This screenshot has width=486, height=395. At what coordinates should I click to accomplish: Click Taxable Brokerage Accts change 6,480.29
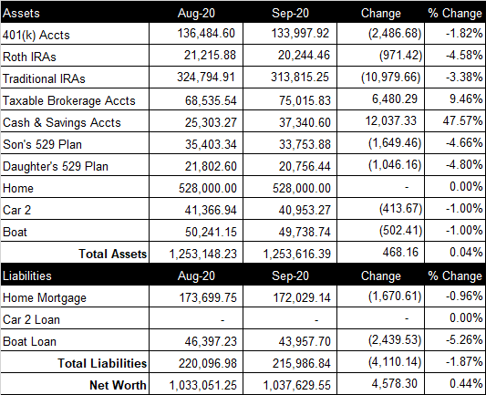395,99
